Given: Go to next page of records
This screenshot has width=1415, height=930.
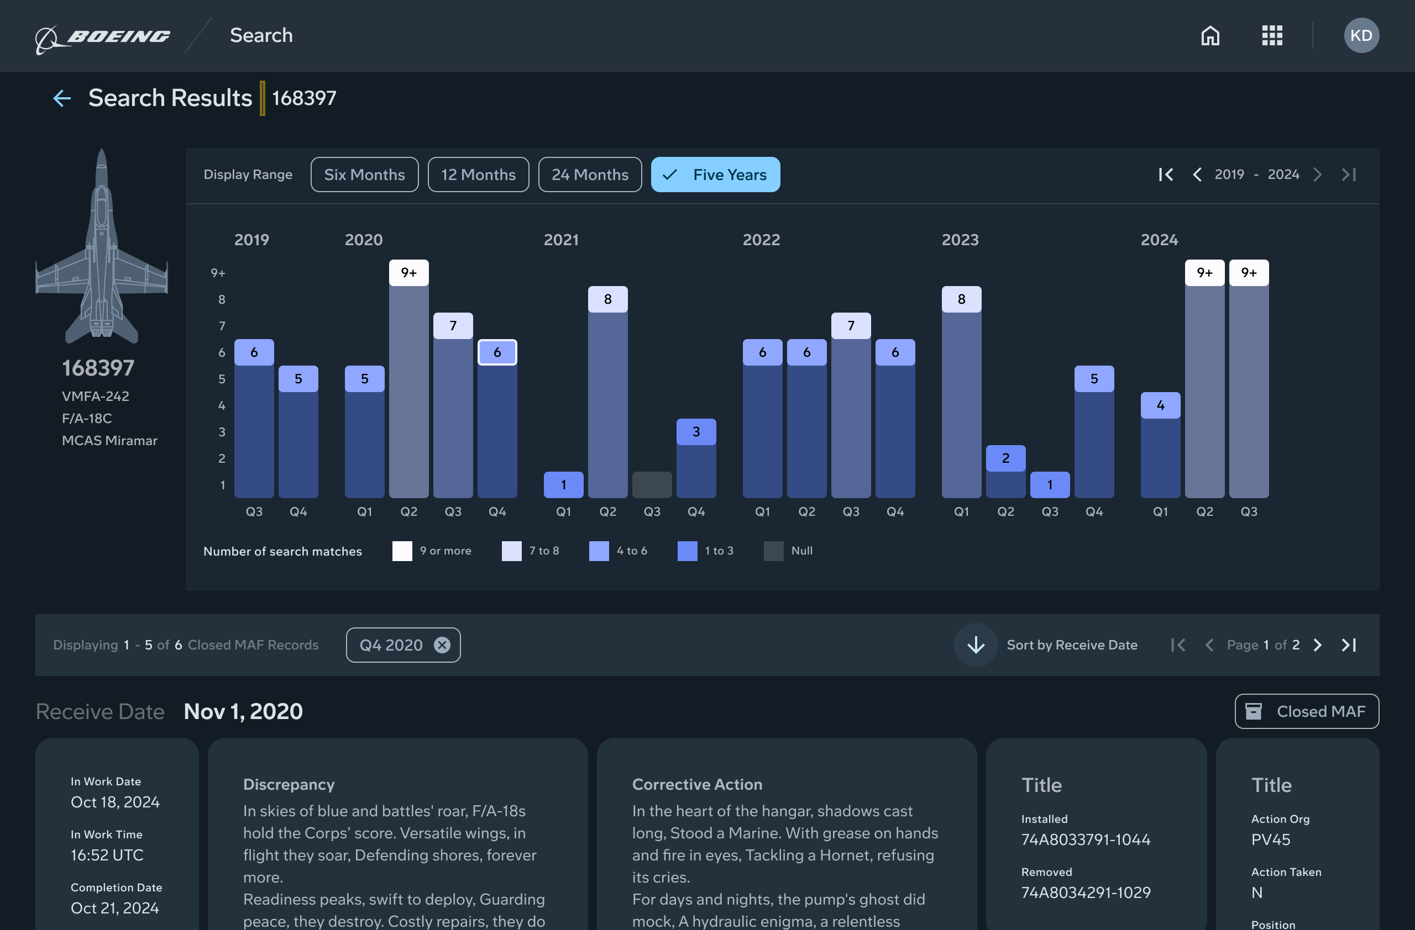Looking at the screenshot, I should click(x=1317, y=645).
